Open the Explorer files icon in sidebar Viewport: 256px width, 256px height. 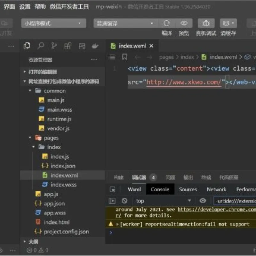coord(27,46)
